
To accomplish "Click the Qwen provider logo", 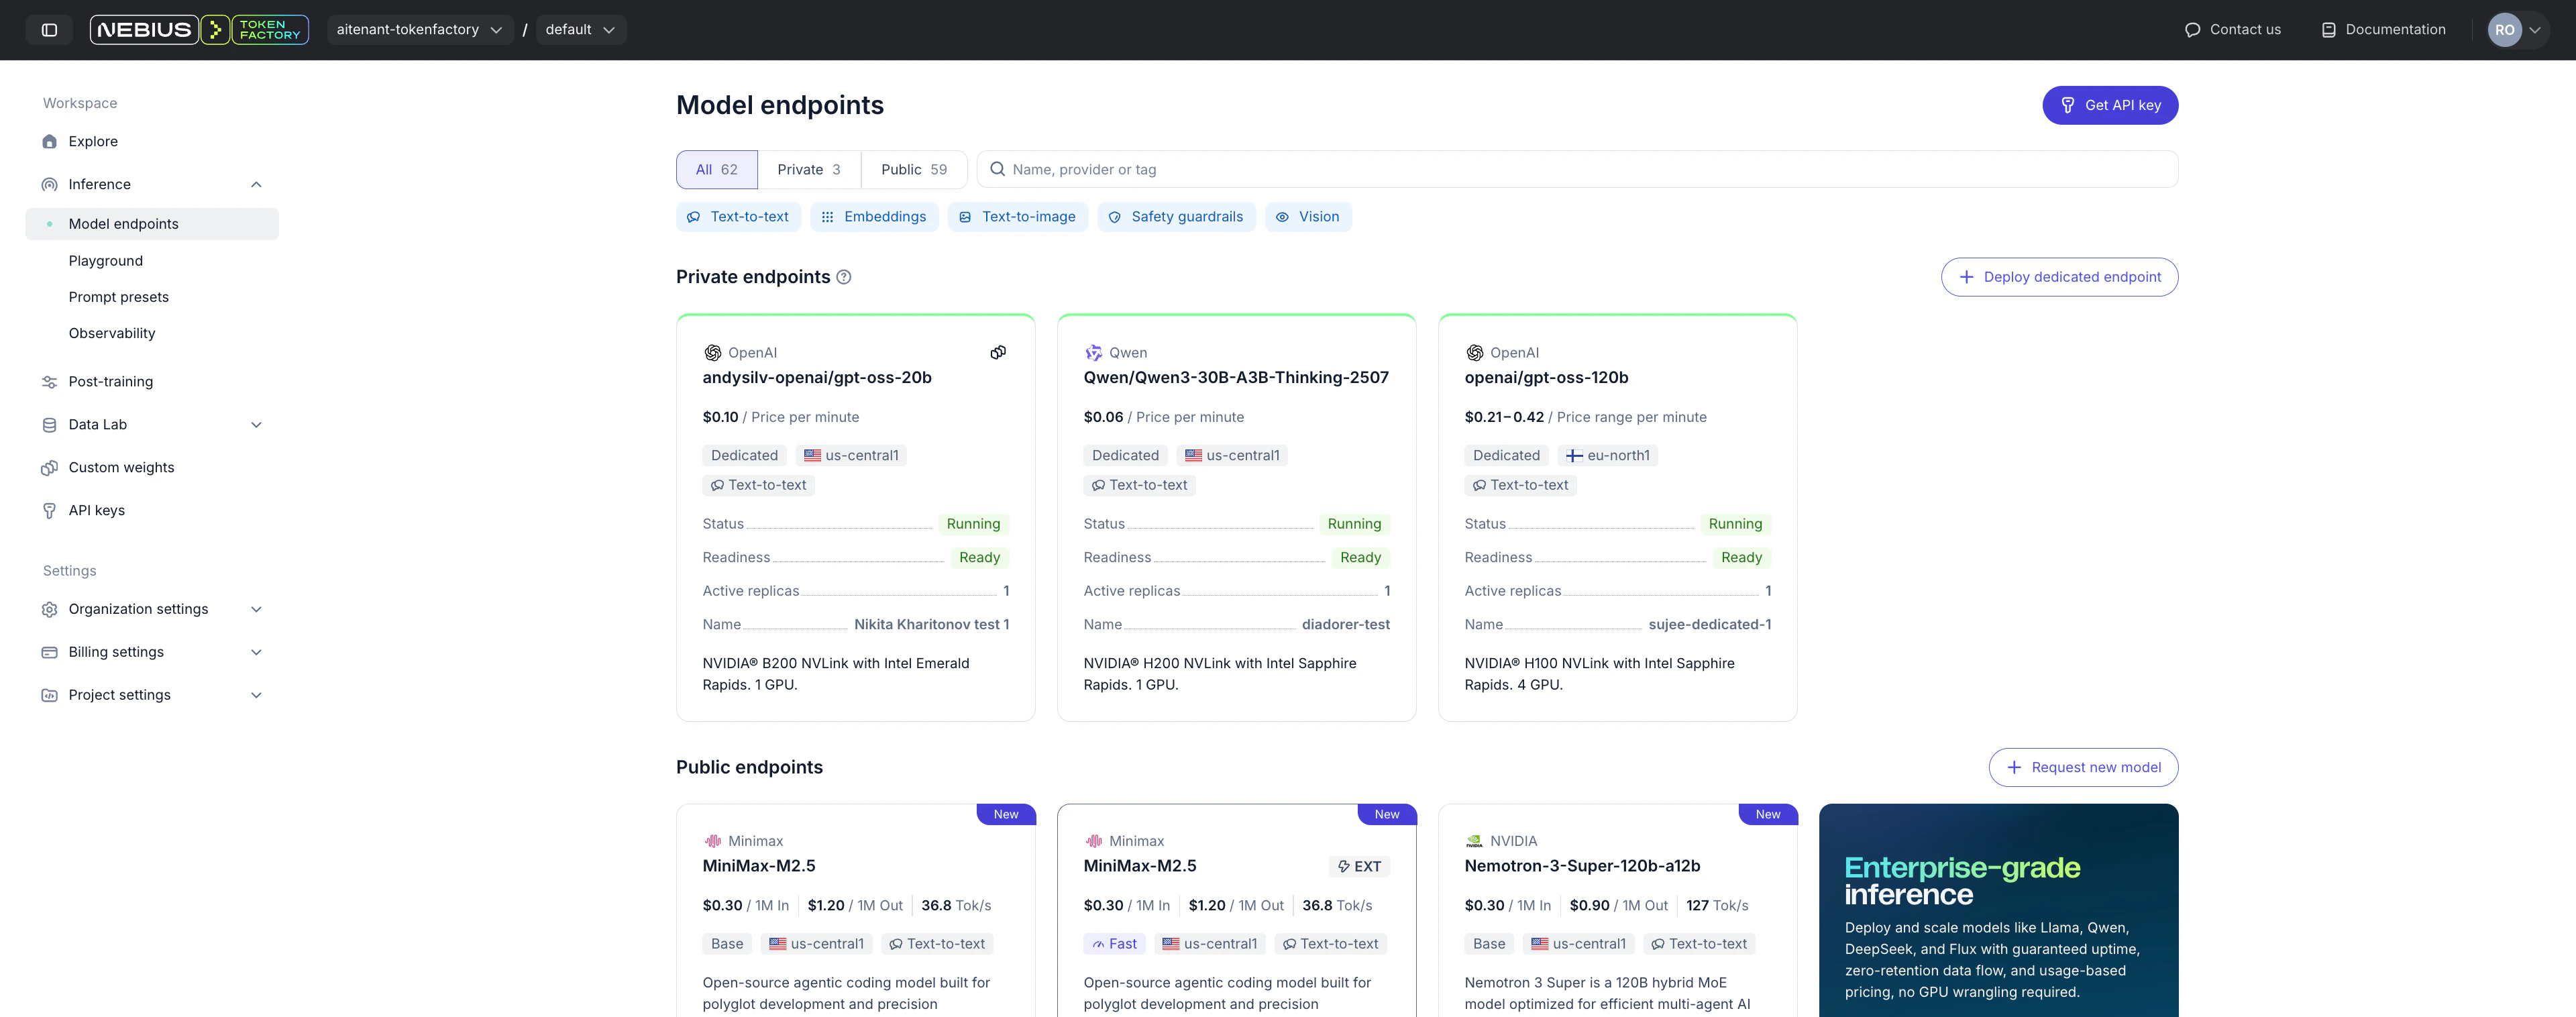I will point(1093,353).
